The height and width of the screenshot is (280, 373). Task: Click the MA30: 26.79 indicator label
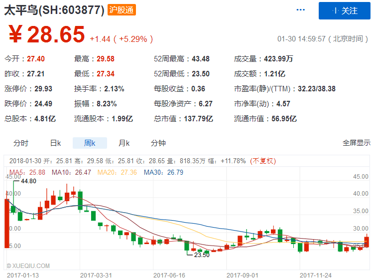pos(164,172)
